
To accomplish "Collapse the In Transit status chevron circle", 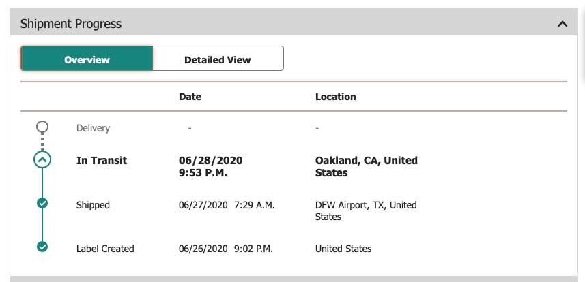I will tap(42, 160).
